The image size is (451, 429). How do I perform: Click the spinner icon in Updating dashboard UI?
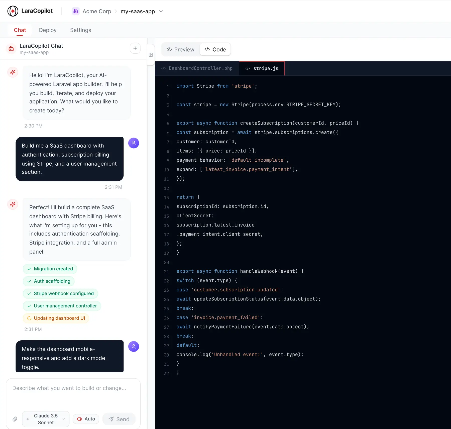29,318
